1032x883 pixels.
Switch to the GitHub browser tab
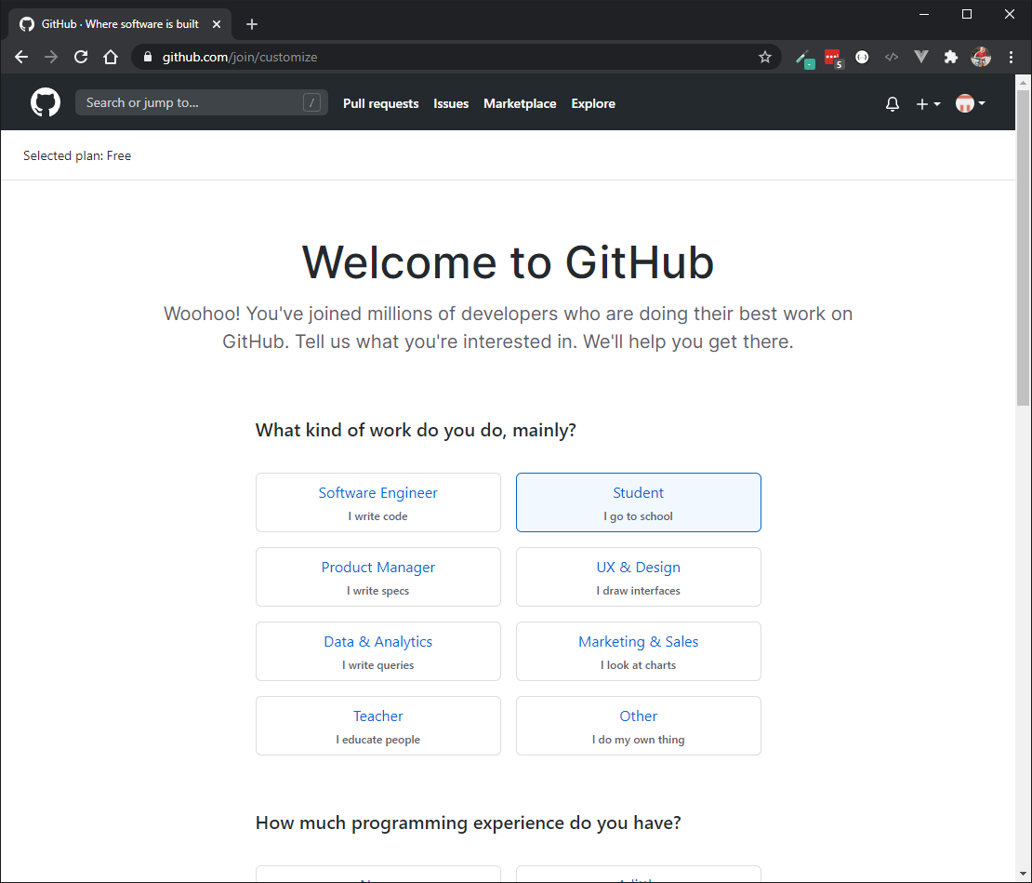[x=120, y=24]
